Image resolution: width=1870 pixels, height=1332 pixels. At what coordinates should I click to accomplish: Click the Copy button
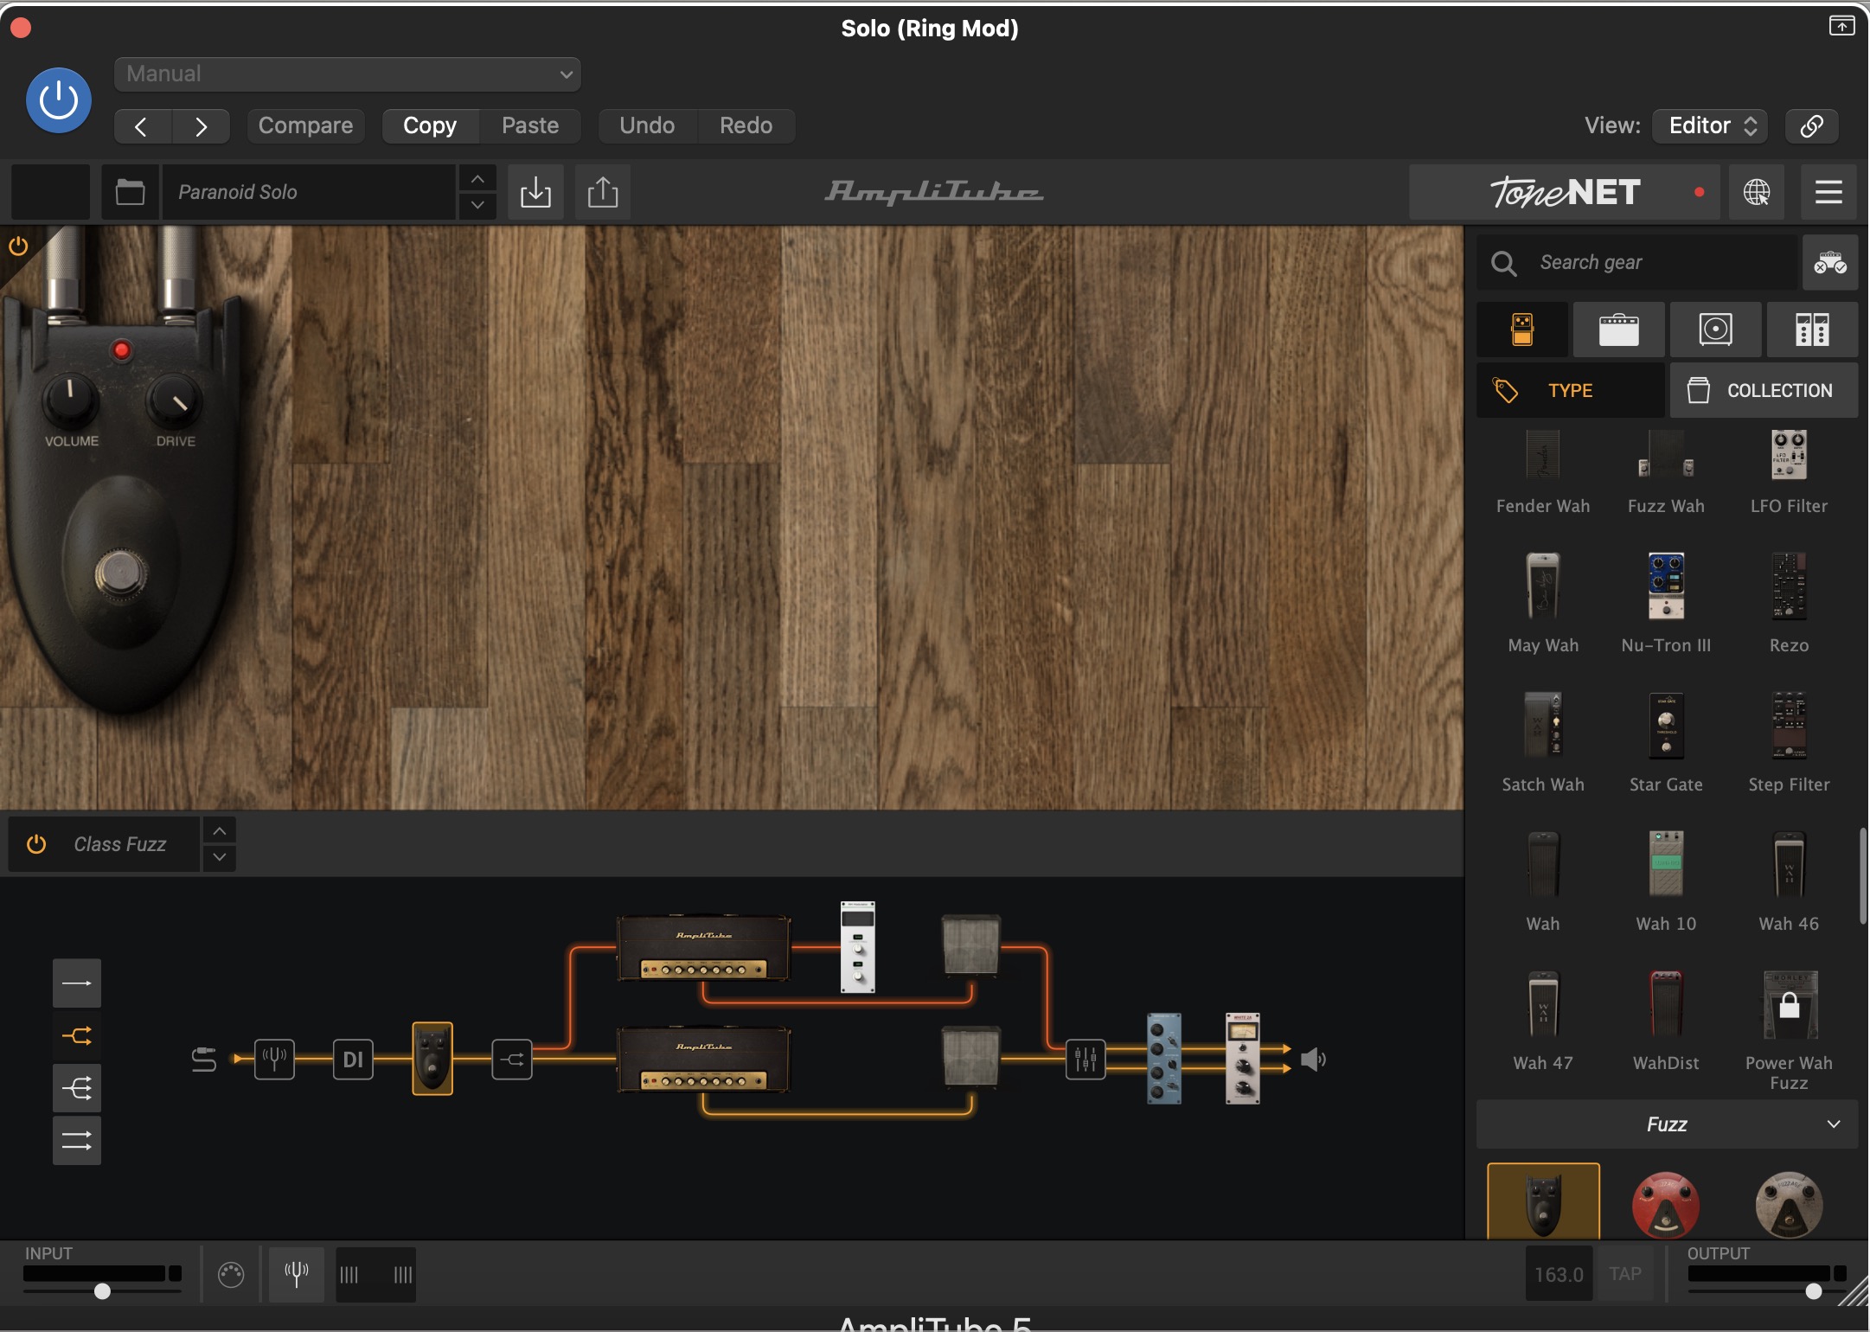point(430,126)
